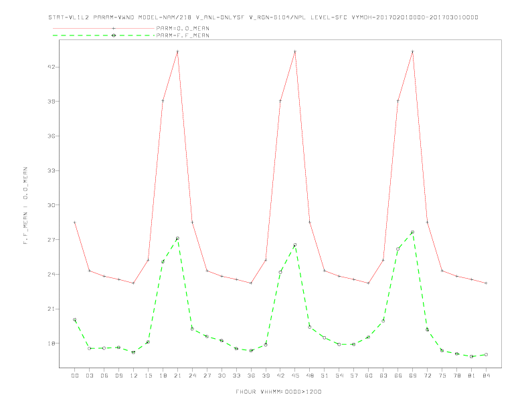Click y-axis tick label 18
The height and width of the screenshot is (409, 530).
click(x=52, y=344)
